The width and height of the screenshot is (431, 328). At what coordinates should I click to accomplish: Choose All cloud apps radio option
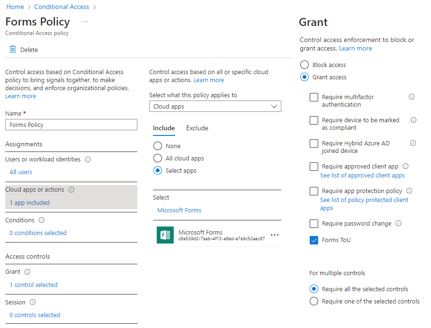[x=158, y=159]
